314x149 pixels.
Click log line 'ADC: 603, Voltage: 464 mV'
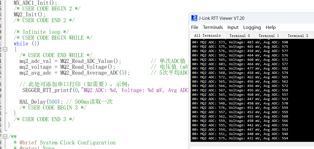click(x=240, y=64)
